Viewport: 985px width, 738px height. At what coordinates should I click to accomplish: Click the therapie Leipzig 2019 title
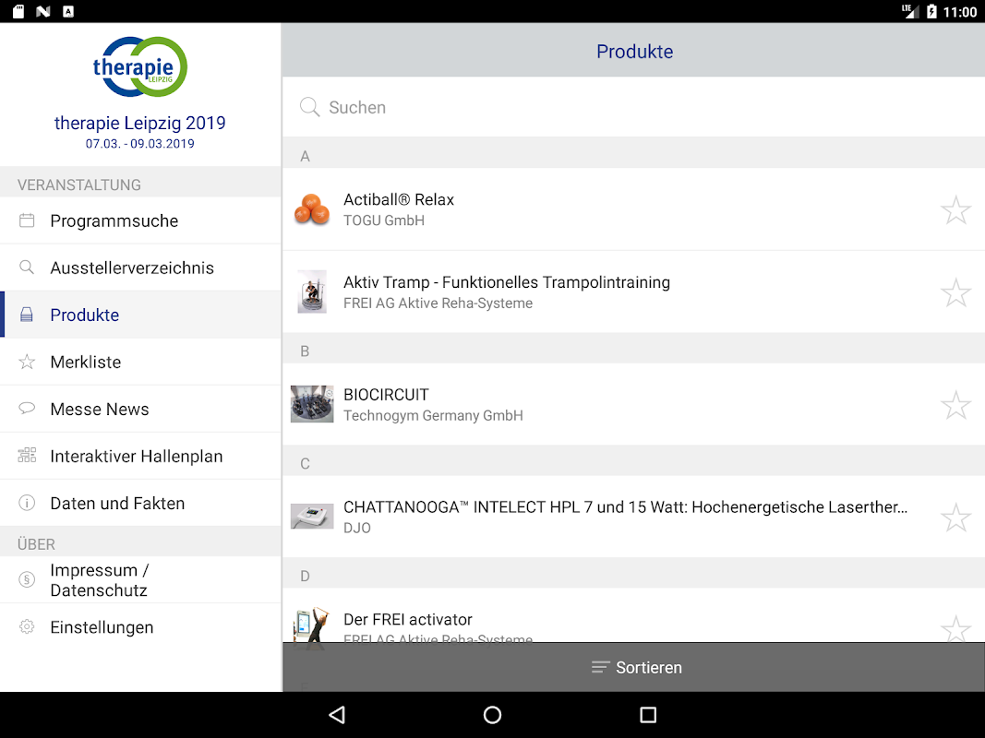pyautogui.click(x=139, y=123)
